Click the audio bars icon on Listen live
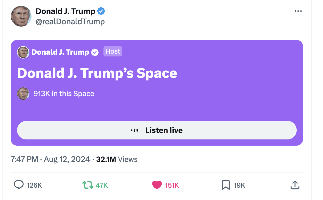 134,130
